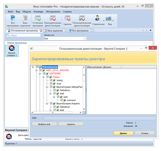Click the HKEY_LOCAL_MACHINE registry key icon
161x151 pixels.
point(44,70)
